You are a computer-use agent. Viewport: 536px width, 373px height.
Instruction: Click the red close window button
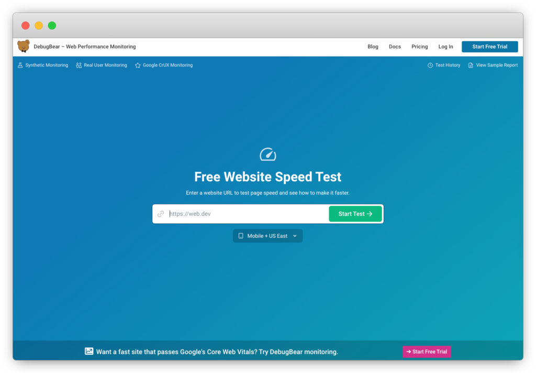click(x=25, y=25)
